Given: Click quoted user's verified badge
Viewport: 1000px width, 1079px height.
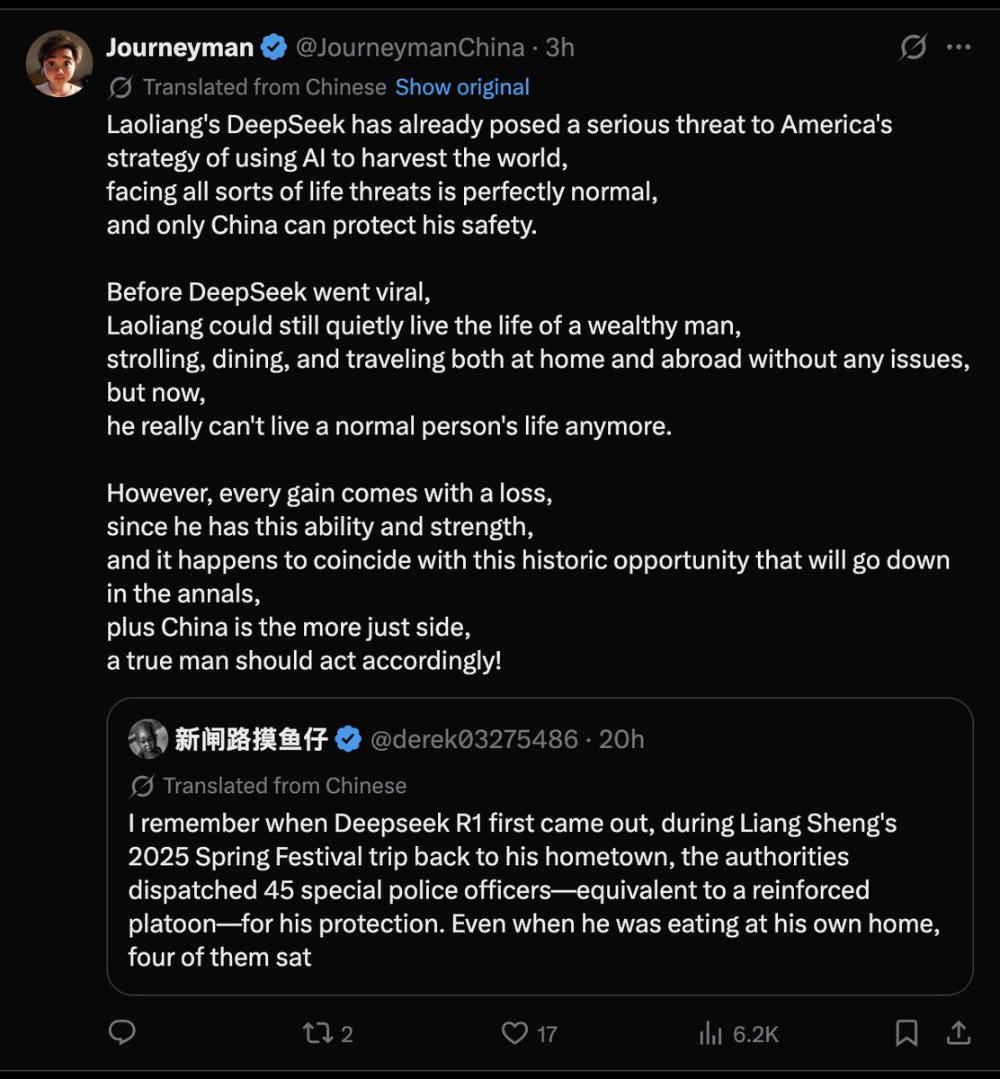Looking at the screenshot, I should [349, 739].
